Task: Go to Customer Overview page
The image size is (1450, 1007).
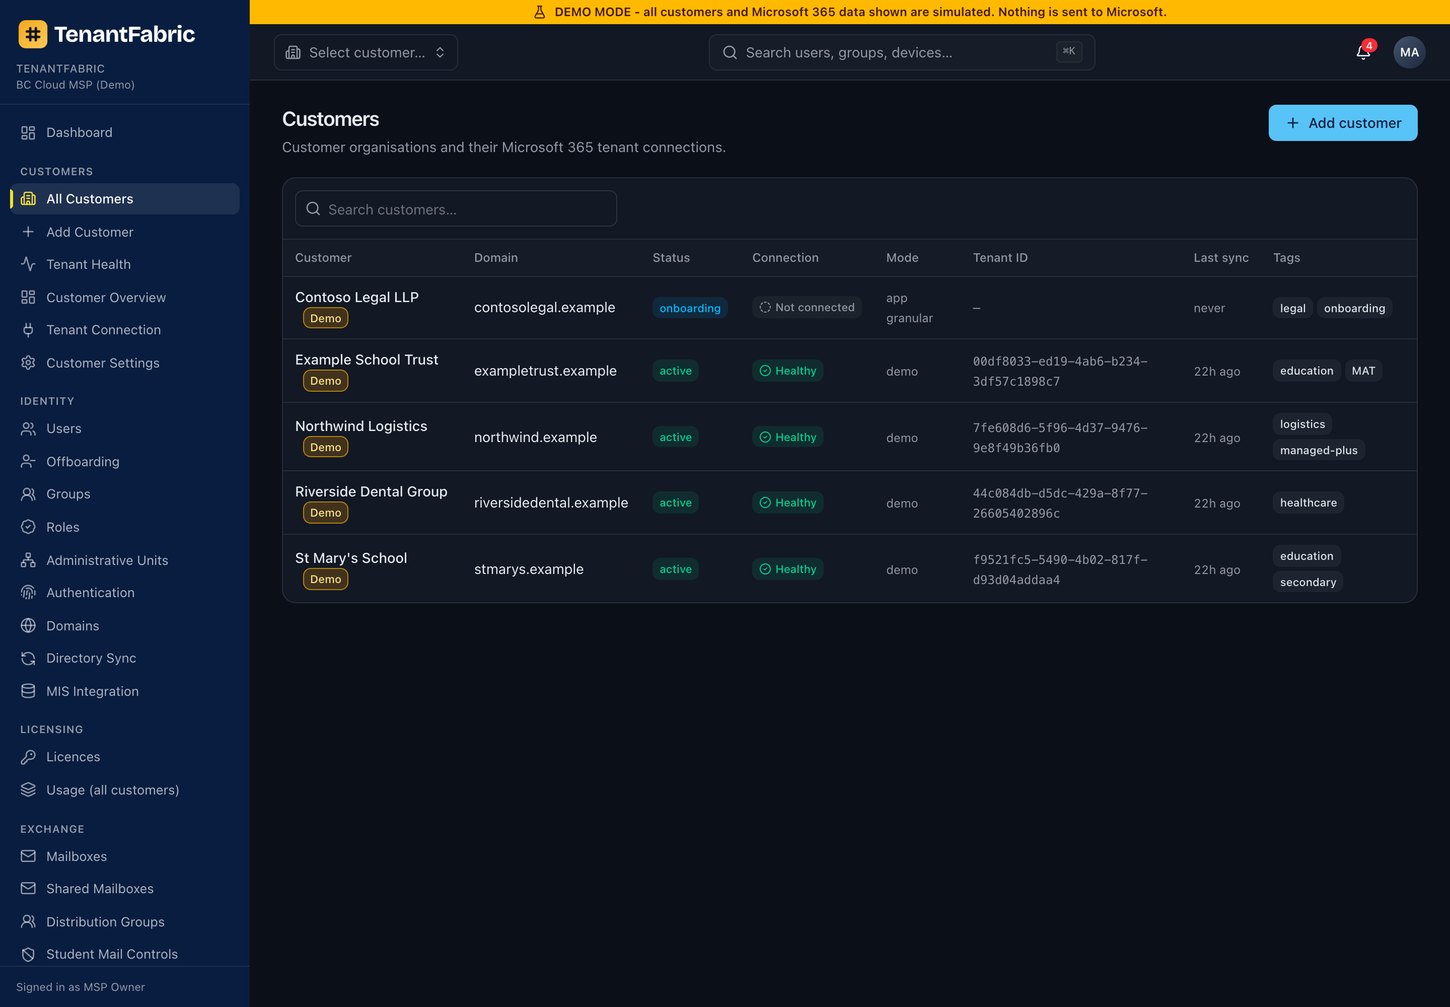Action: [125, 297]
